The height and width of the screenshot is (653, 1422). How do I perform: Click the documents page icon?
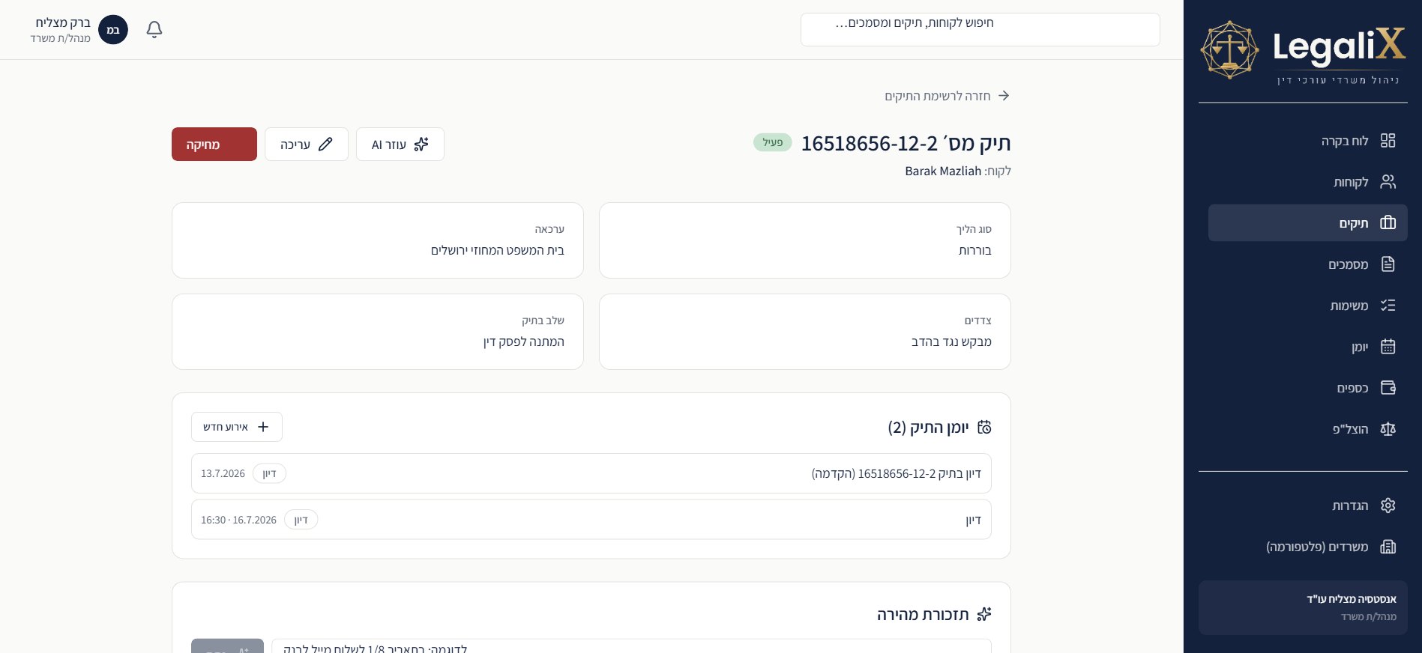[1388, 264]
